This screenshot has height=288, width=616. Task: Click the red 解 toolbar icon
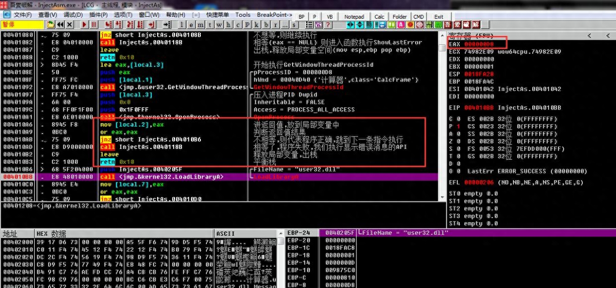click(476, 24)
